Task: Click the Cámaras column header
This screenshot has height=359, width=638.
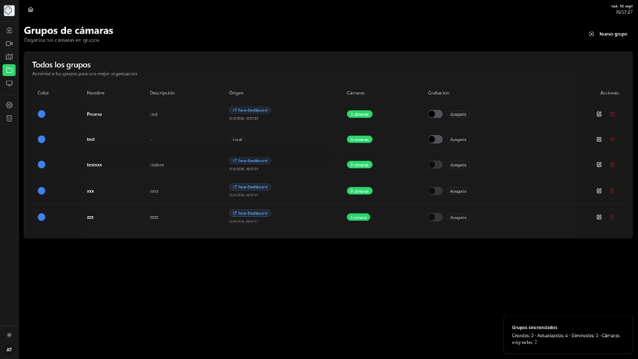Action: click(x=356, y=93)
